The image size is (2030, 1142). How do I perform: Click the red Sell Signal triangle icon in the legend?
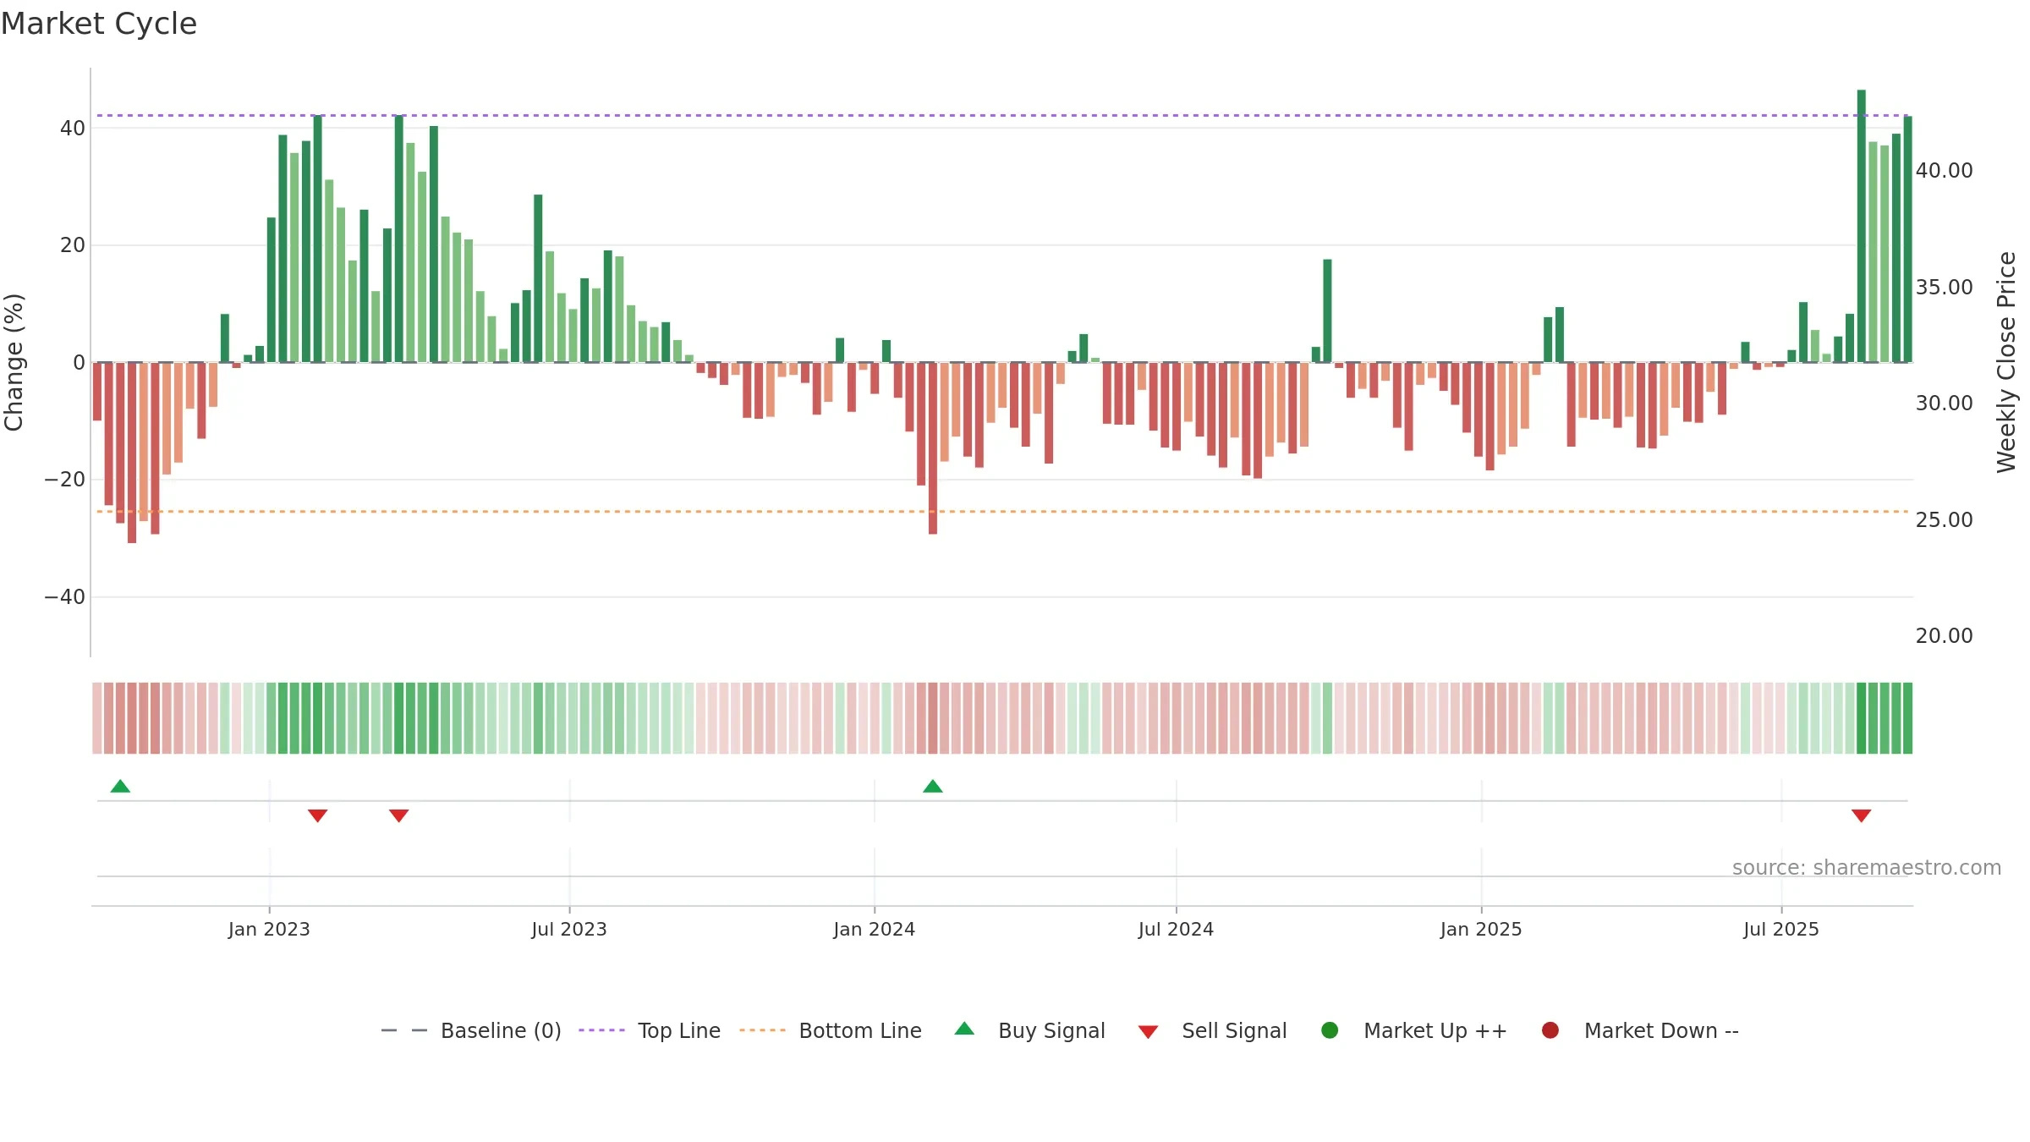click(x=1148, y=1032)
